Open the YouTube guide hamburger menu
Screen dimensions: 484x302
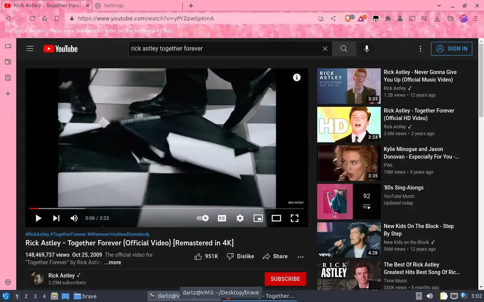[30, 49]
